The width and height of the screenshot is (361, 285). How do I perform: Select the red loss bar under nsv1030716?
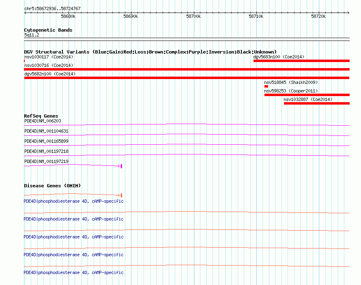point(187,69)
